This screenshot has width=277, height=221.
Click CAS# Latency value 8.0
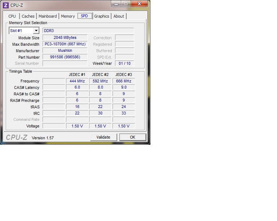[x=100, y=87]
